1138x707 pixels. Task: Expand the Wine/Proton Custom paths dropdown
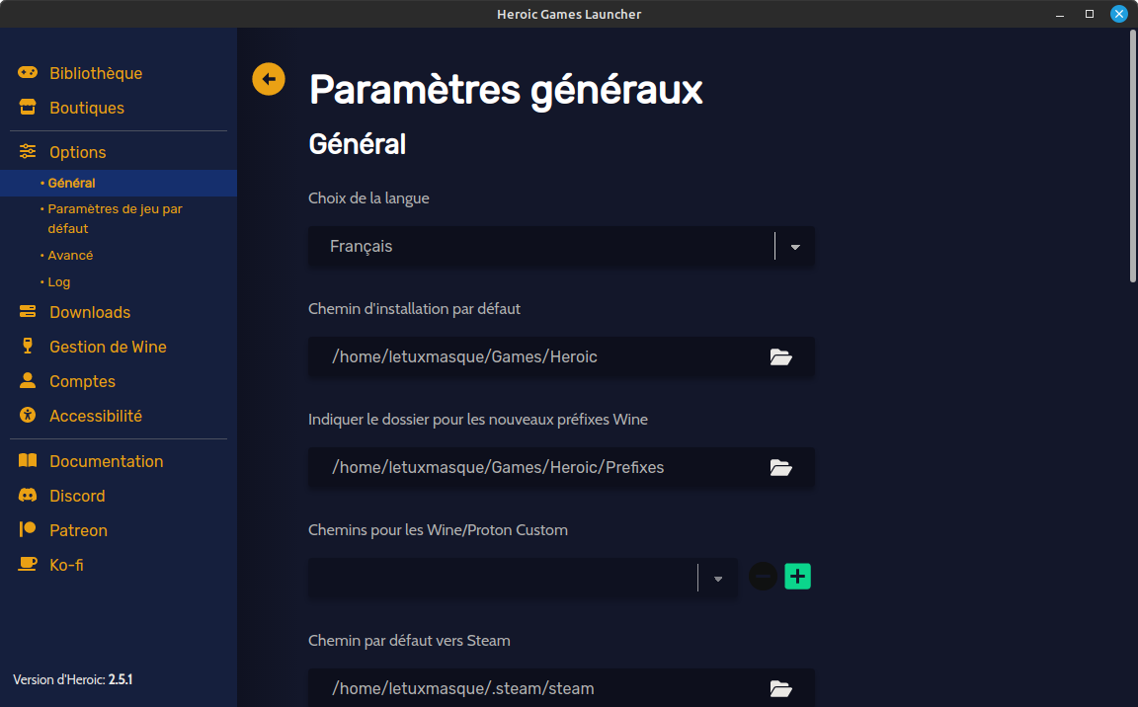click(718, 579)
